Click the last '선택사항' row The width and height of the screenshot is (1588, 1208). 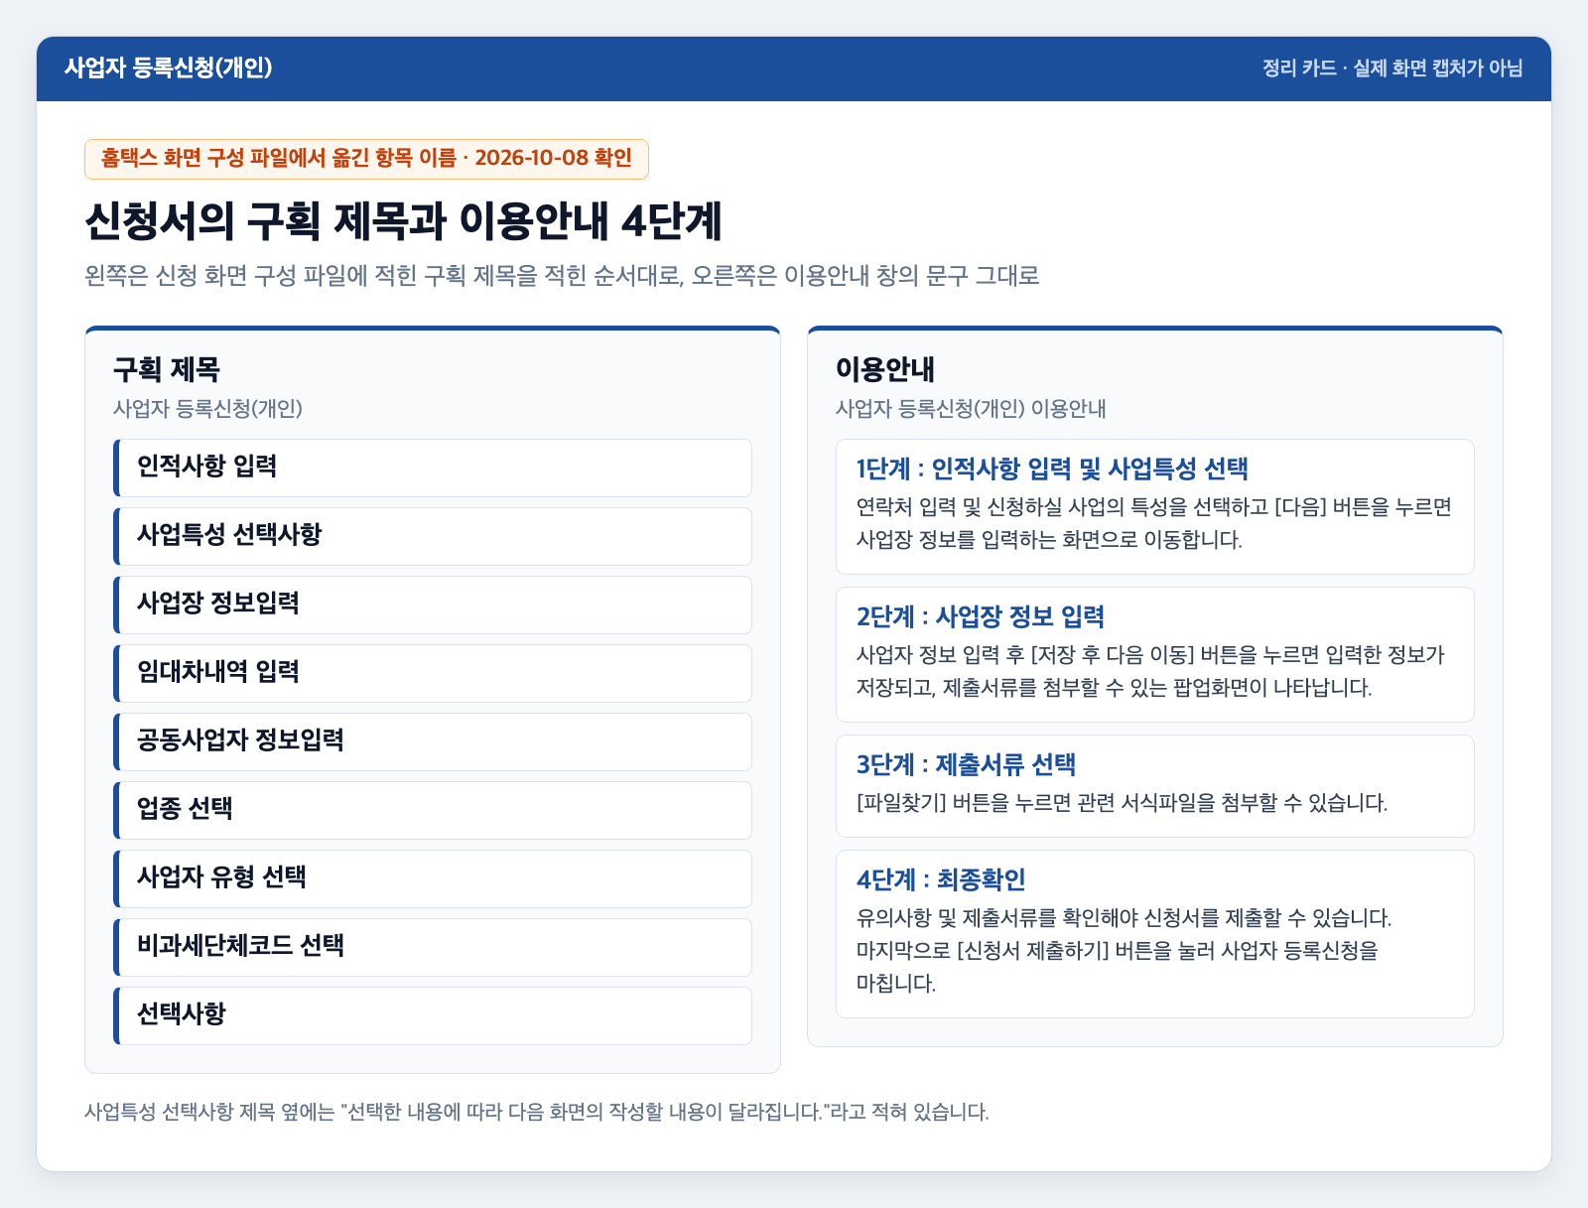[x=433, y=1015]
